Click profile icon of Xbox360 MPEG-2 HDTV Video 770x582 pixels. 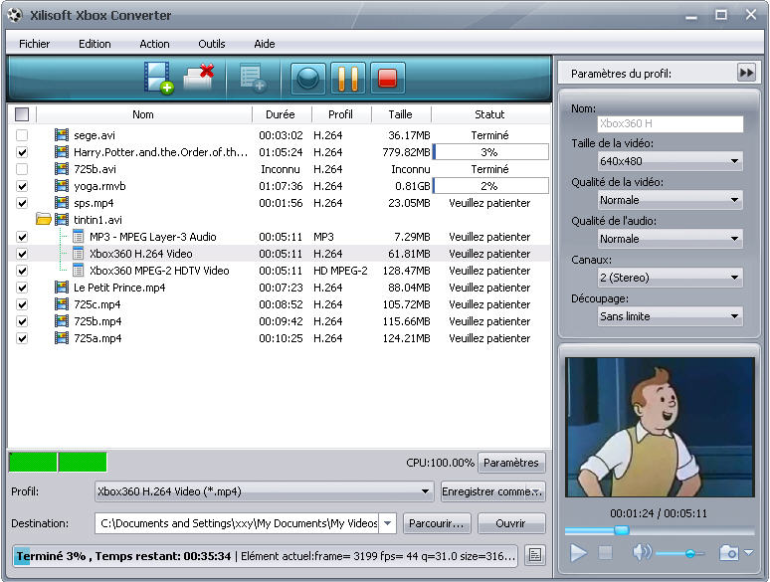coord(78,271)
